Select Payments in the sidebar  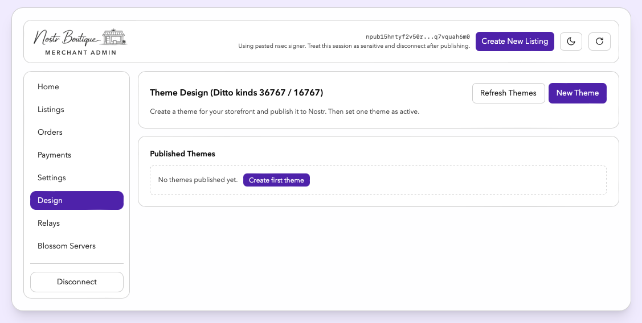[76, 155]
